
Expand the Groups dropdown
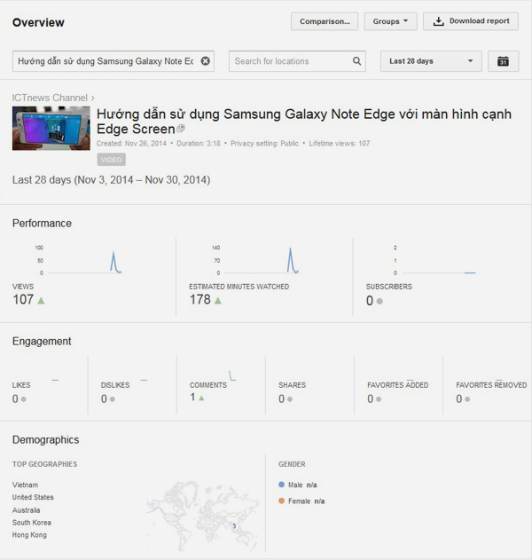pyautogui.click(x=390, y=21)
